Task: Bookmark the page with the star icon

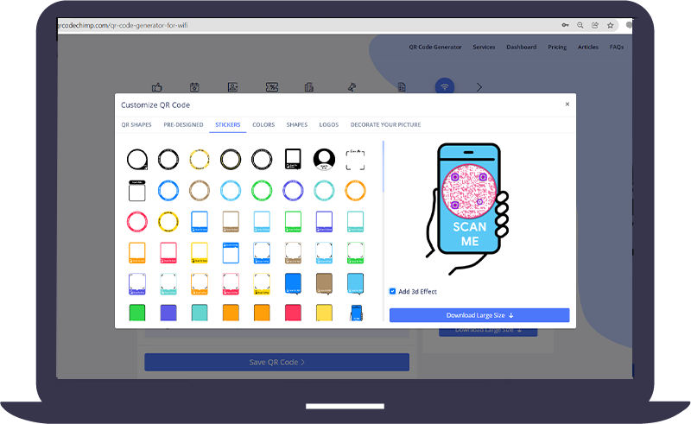Action: click(x=611, y=25)
